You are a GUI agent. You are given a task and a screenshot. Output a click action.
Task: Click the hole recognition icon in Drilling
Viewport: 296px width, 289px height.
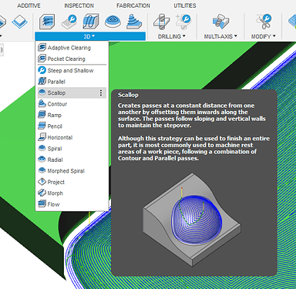183,22
